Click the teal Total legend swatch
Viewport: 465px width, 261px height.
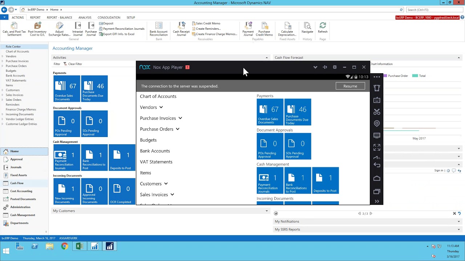(415, 76)
